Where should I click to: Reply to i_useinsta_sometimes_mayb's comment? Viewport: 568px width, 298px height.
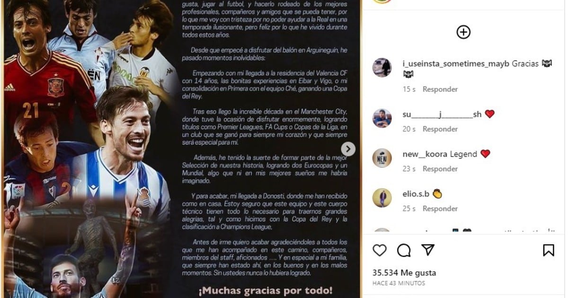pos(440,89)
